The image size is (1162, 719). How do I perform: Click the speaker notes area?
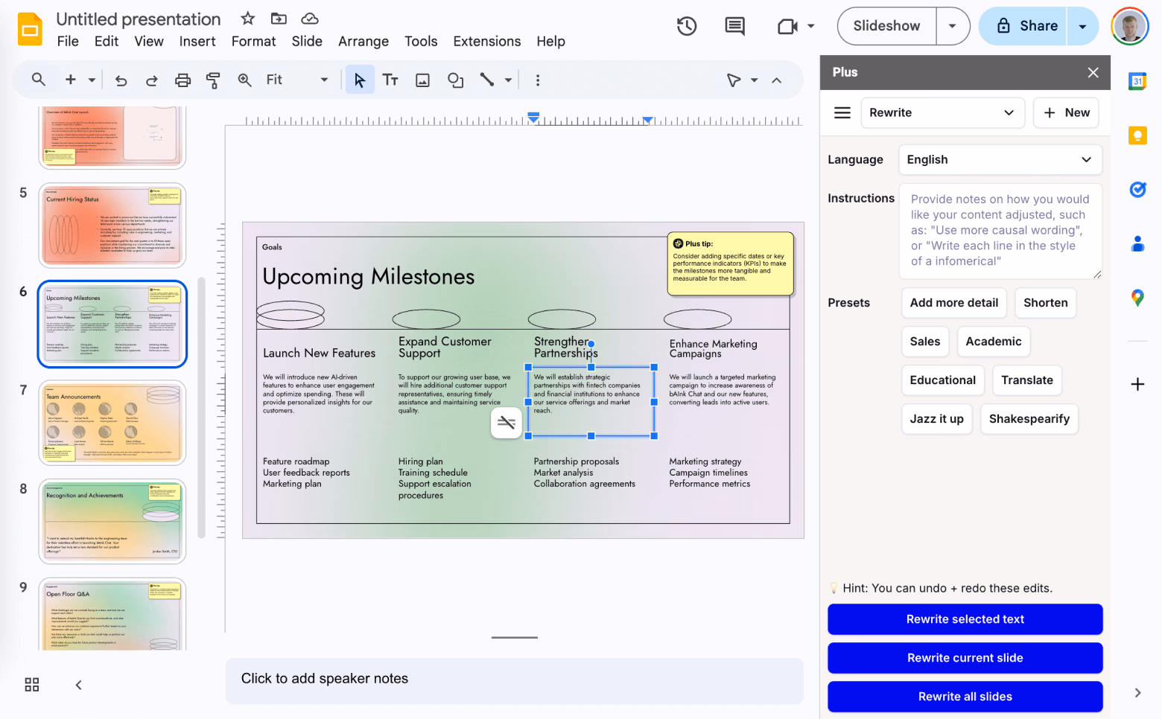click(514, 680)
